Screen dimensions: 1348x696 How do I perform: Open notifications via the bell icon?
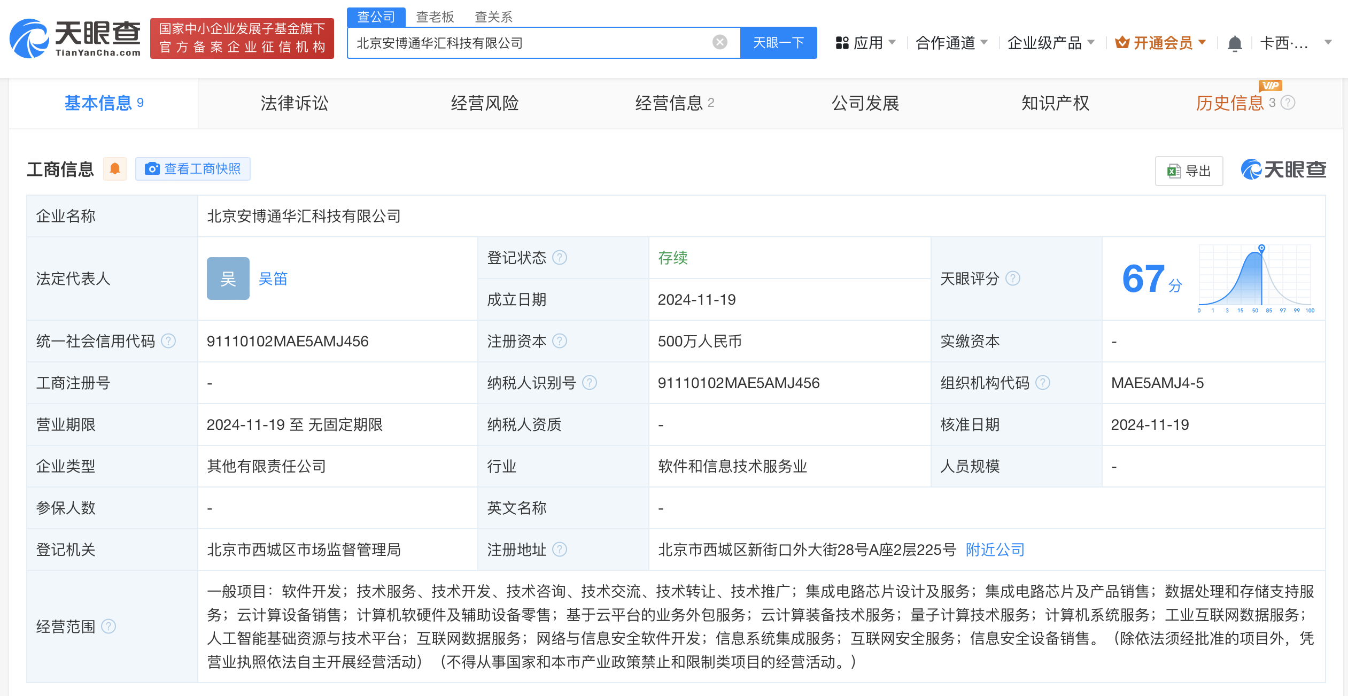(x=1234, y=43)
